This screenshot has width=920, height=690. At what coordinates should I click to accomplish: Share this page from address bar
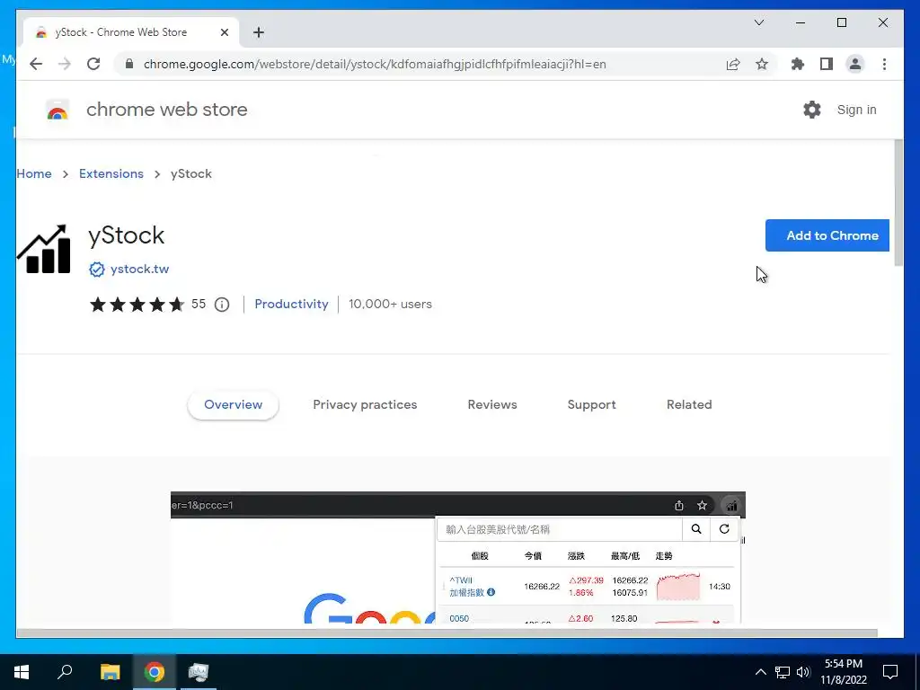click(x=733, y=64)
